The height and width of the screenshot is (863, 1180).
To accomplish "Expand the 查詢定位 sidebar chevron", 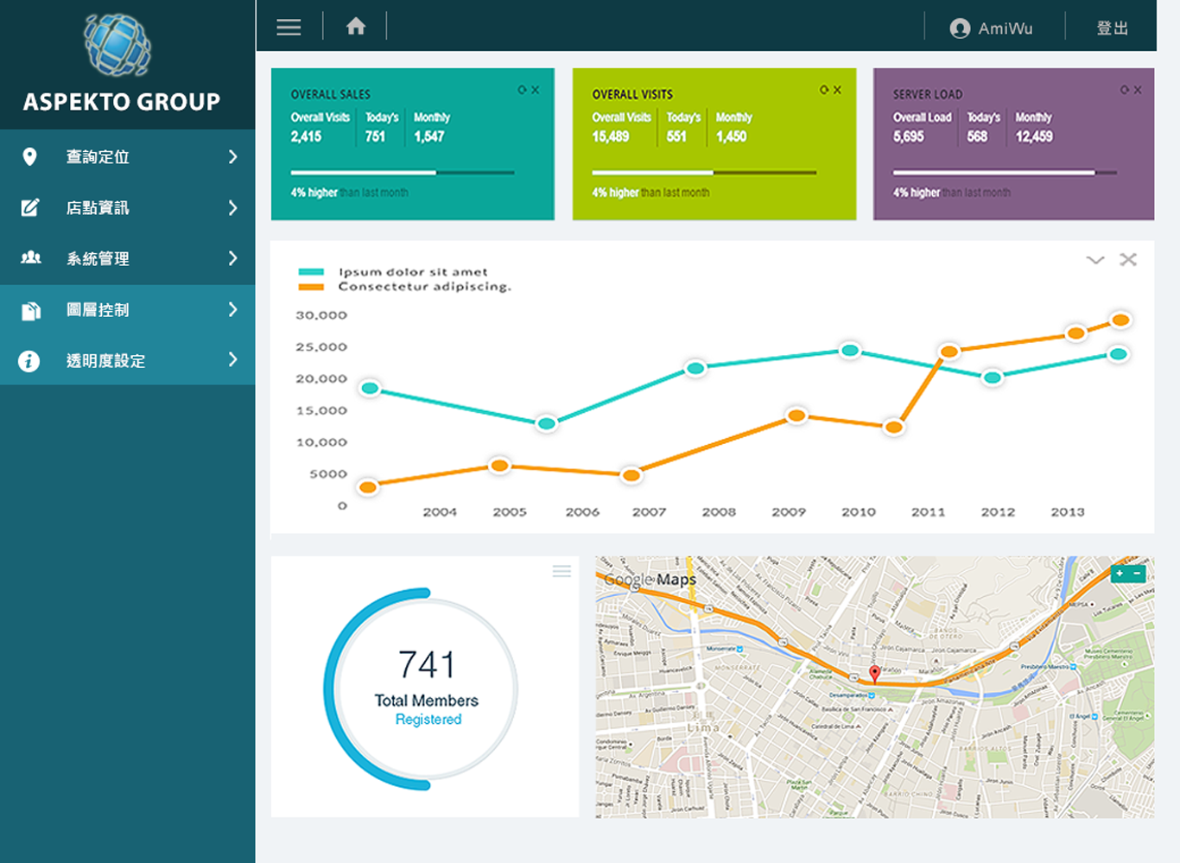I will point(232,156).
